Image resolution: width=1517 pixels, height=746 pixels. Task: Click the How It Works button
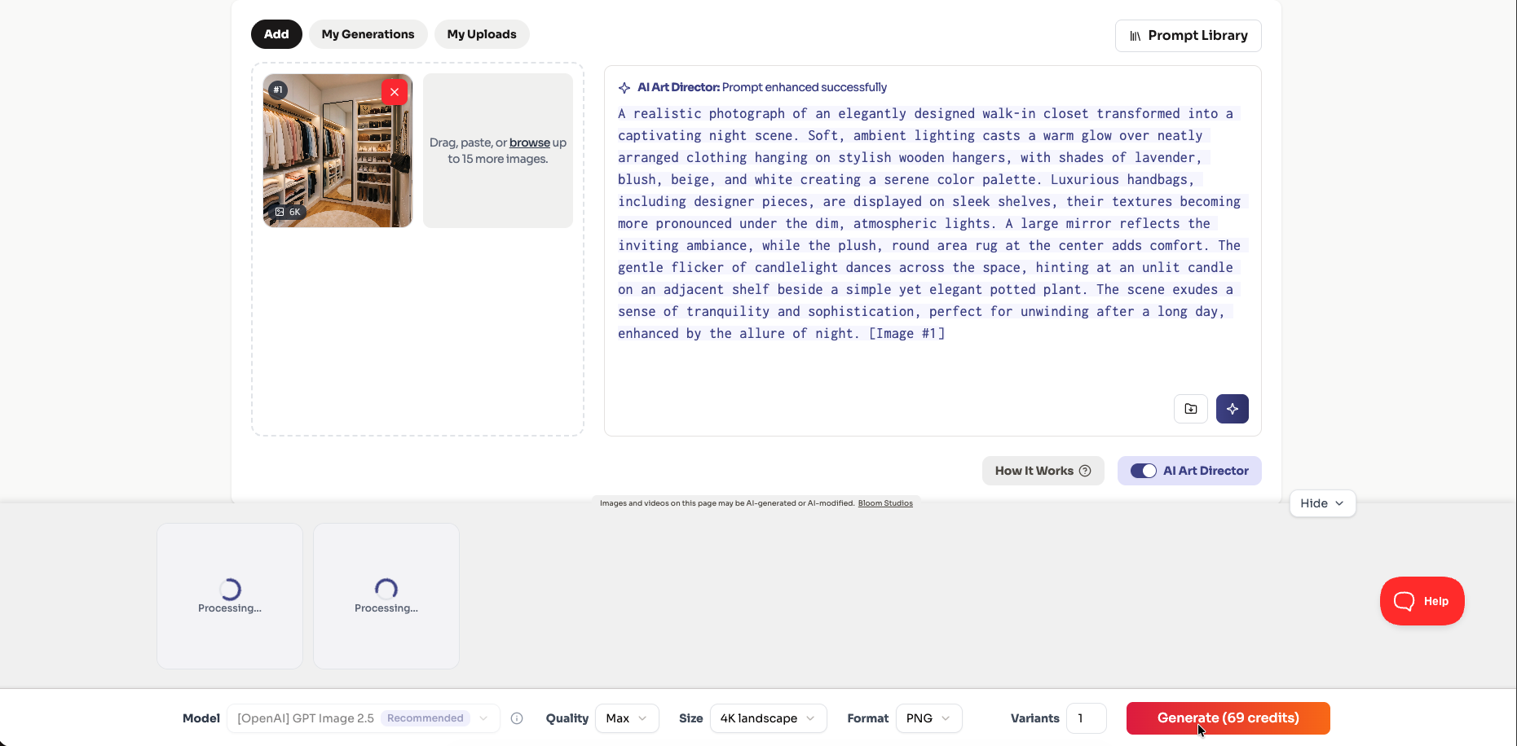[1043, 471]
